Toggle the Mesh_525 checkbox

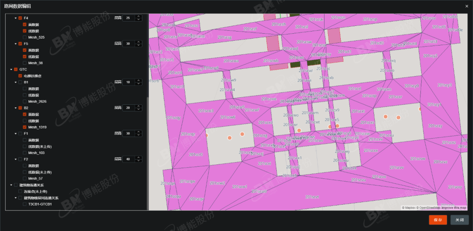pyautogui.click(x=25, y=37)
